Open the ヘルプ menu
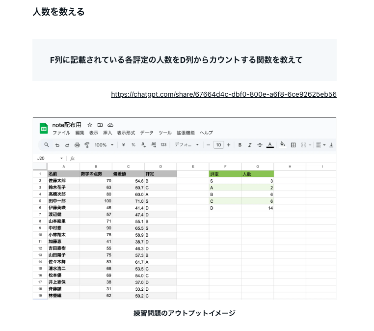Screen dimensions: 374x331 coord(206,133)
